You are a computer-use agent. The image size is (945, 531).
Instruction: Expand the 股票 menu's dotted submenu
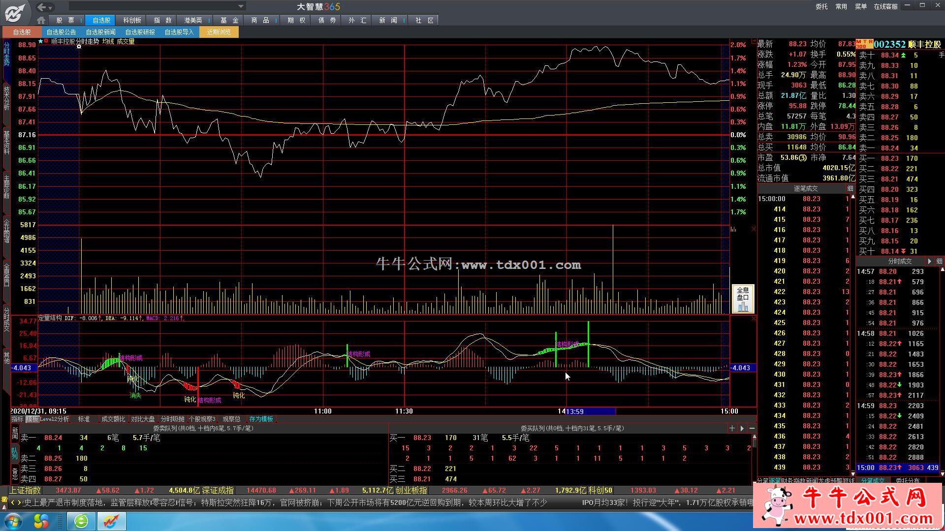(x=81, y=20)
